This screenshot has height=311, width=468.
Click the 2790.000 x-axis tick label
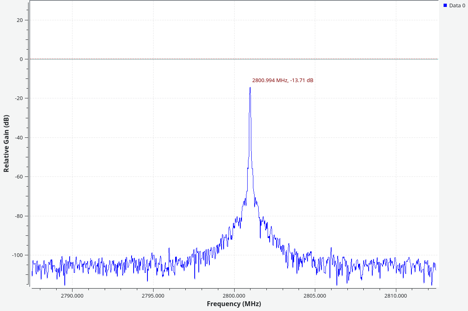click(72, 295)
